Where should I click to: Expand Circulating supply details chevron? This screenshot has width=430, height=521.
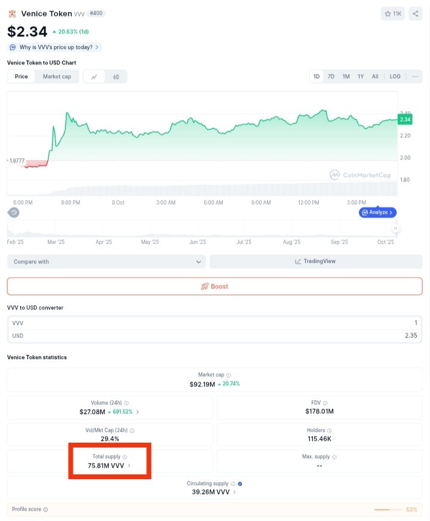pos(235,492)
